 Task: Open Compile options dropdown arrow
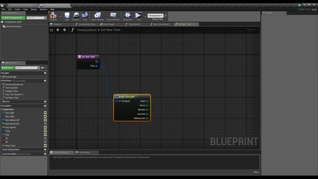[x=60, y=16]
